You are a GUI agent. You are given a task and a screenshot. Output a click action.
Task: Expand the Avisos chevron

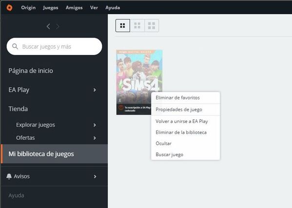pyautogui.click(x=95, y=176)
